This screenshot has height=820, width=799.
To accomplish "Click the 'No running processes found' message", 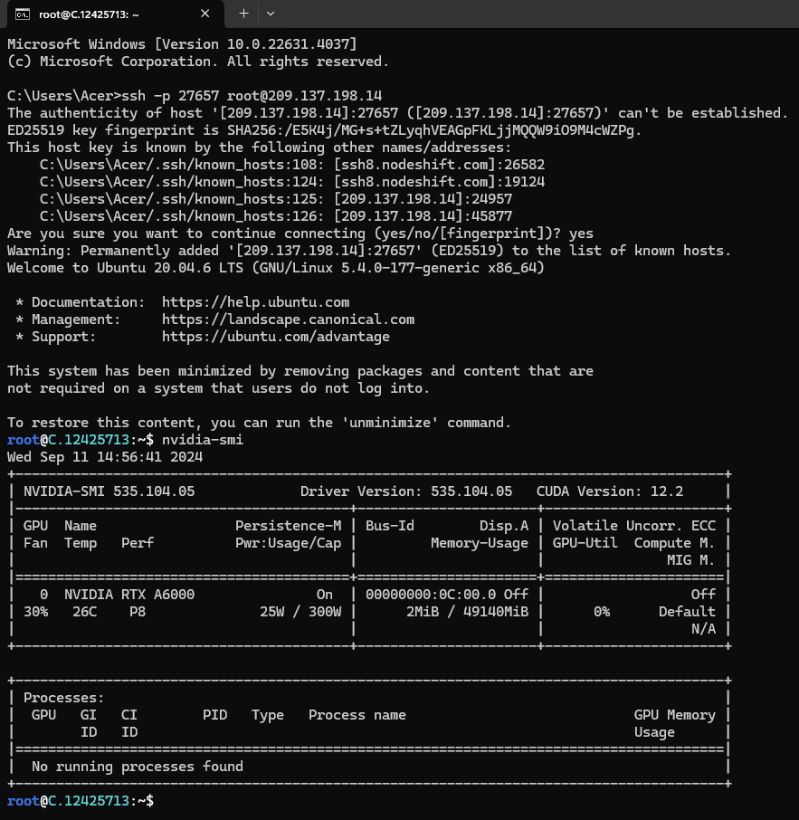I will (138, 767).
